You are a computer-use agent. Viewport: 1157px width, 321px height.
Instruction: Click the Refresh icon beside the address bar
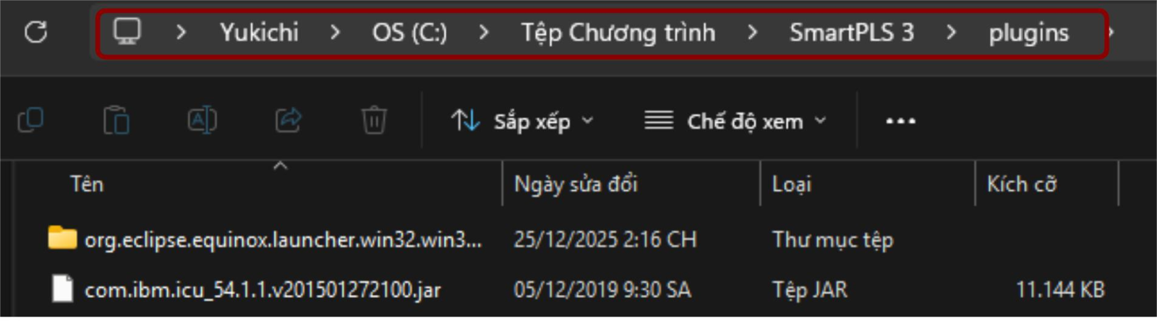click(x=35, y=32)
